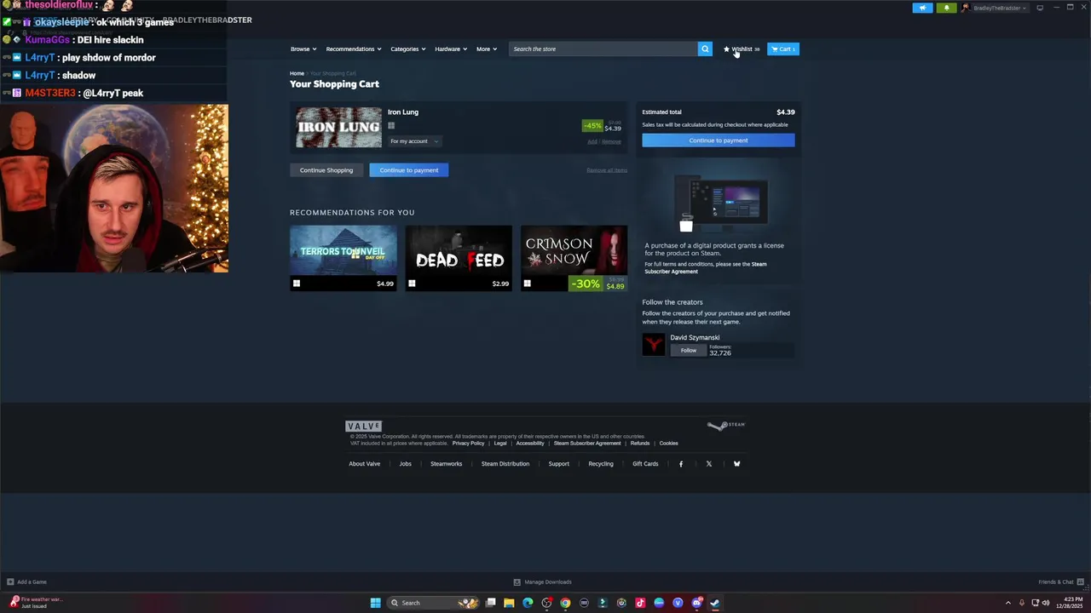Expand the Browse store menu
Viewport: 1091px width, 613px height.
pyautogui.click(x=303, y=49)
